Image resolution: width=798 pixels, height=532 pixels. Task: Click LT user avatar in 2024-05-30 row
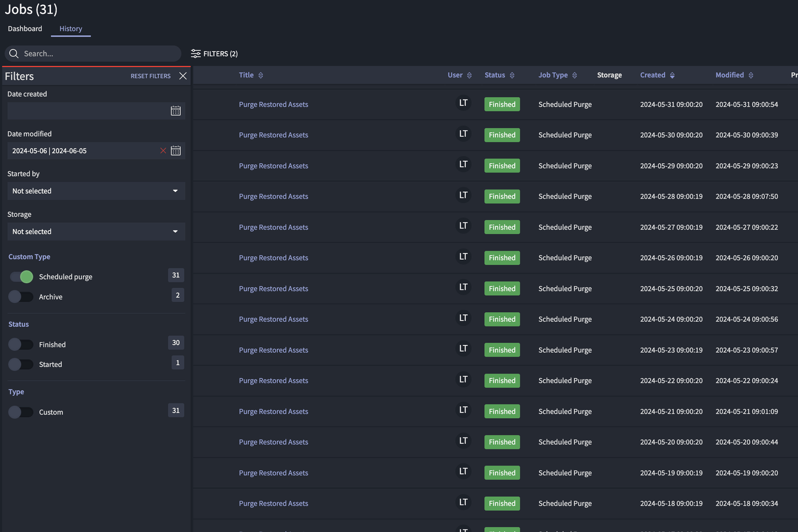tap(463, 134)
